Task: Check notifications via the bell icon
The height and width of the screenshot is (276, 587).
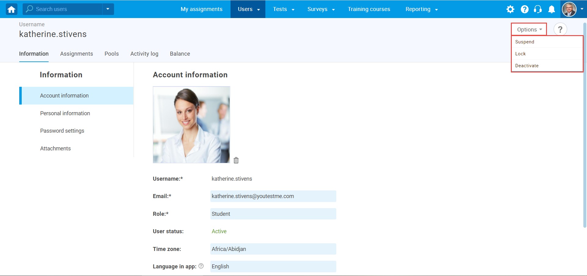Action: [552, 9]
